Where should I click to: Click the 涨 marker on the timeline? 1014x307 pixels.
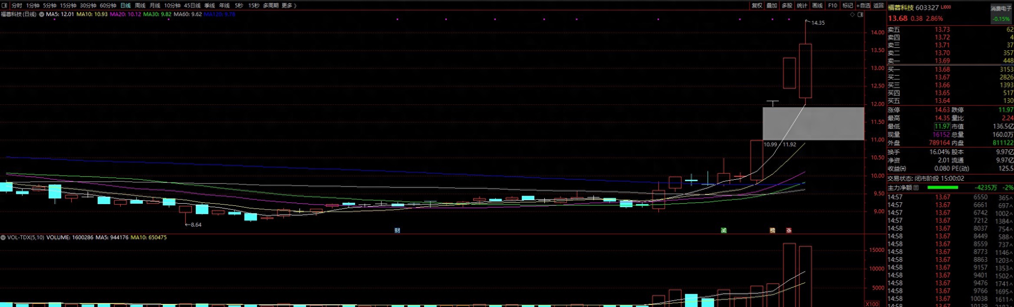point(789,231)
